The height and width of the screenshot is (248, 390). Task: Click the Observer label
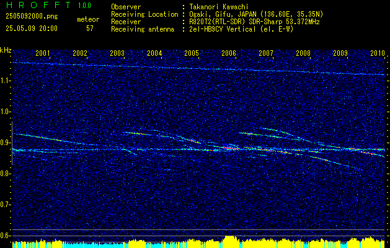[x=126, y=7]
